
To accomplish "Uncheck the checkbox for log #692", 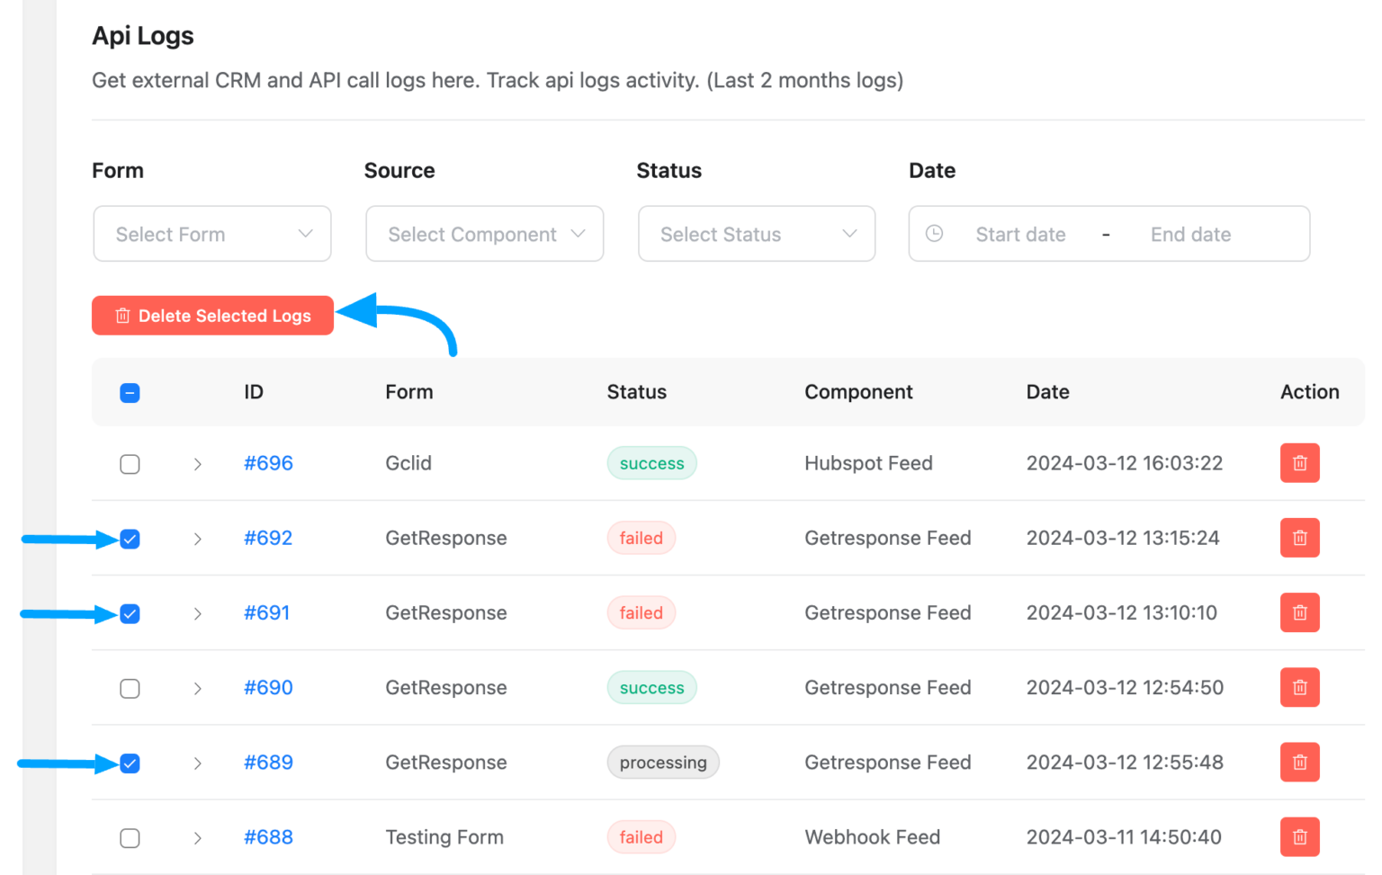I will [130, 539].
